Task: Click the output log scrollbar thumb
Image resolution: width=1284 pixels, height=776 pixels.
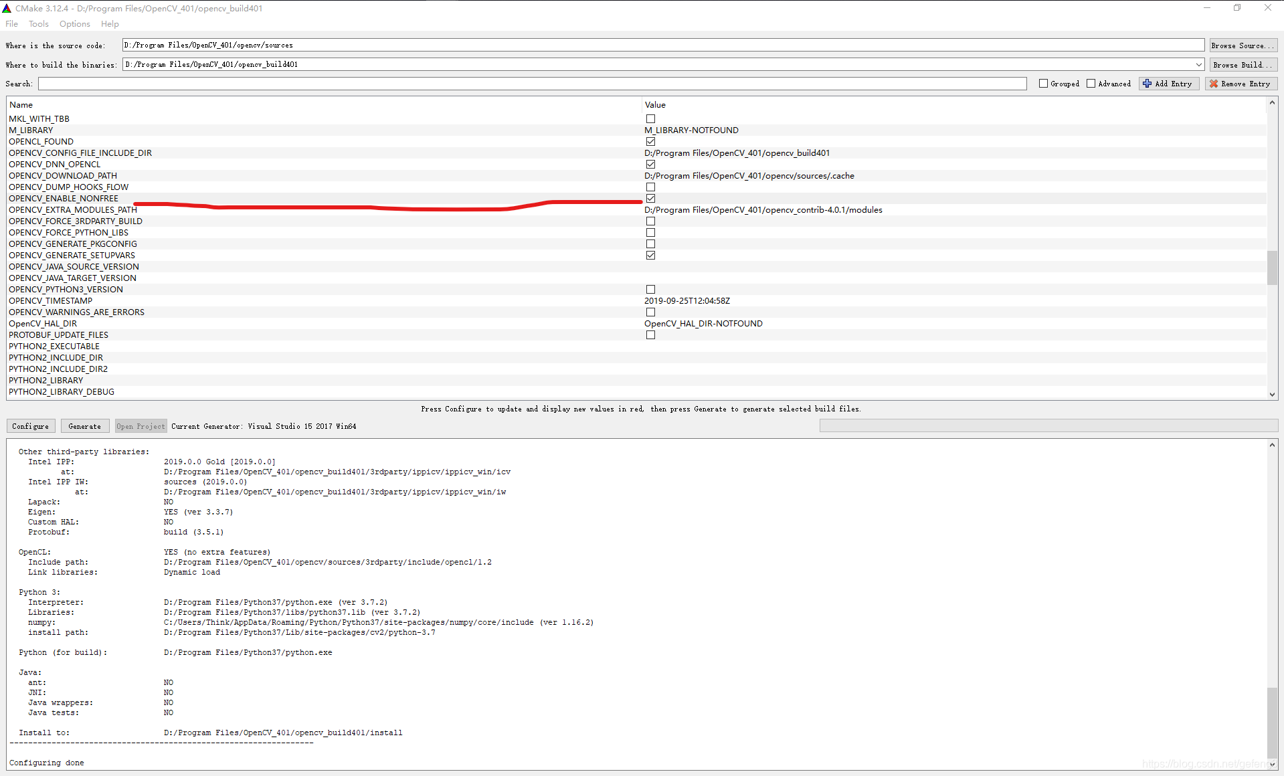Action: tap(1272, 722)
